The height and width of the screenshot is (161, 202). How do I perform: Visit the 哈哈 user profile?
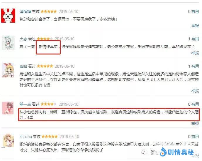coord(23,66)
